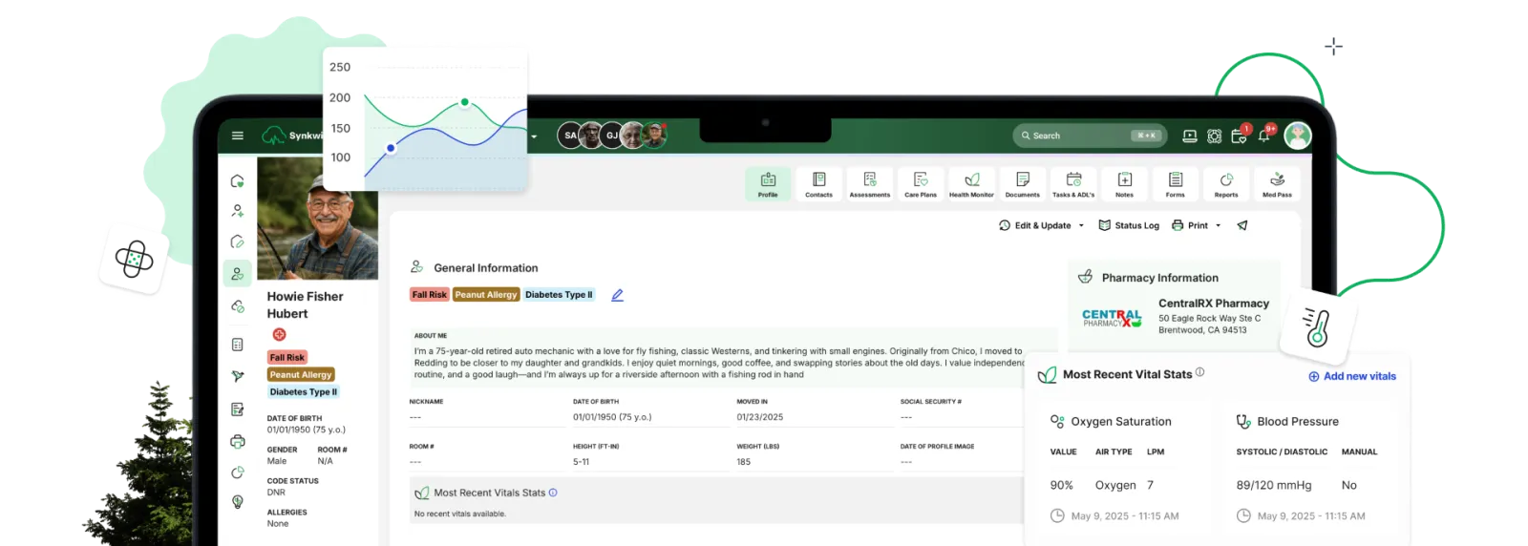The height and width of the screenshot is (546, 1528).
Task: Click the SA avatar in header
Action: [570, 136]
